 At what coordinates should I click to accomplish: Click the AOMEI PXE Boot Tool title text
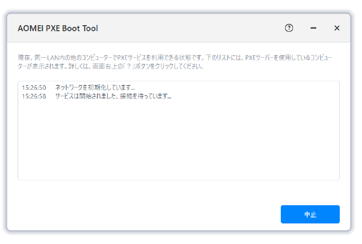[x=58, y=29]
